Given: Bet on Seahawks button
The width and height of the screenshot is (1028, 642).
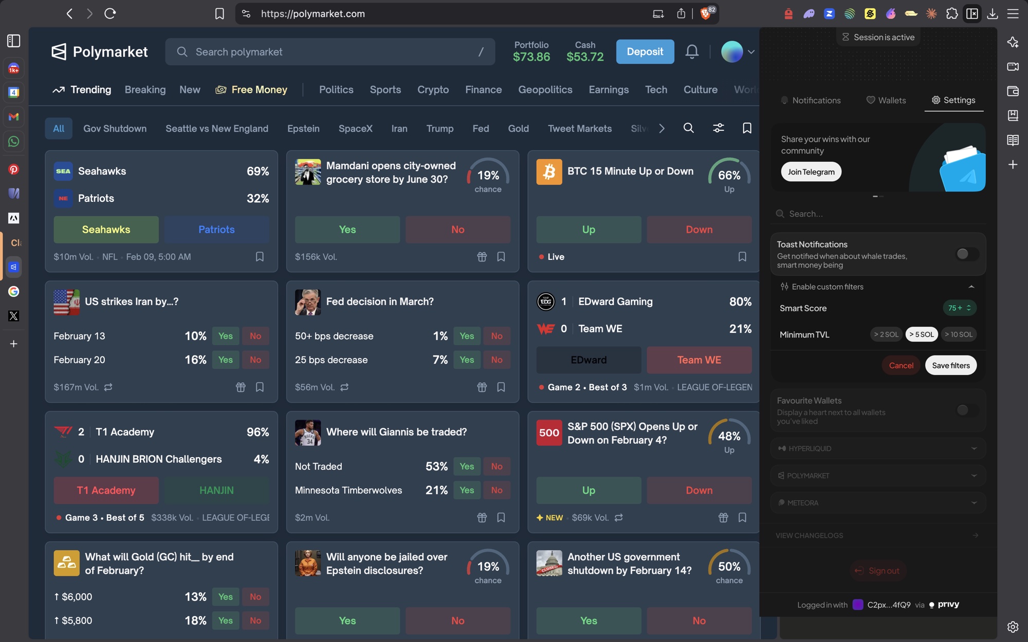Looking at the screenshot, I should tap(106, 230).
